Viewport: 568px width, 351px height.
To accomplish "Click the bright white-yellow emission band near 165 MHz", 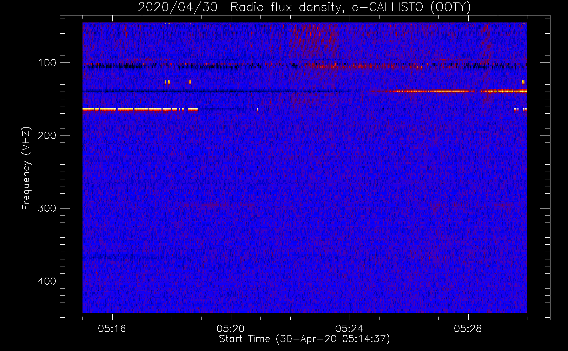I will tap(140, 110).
